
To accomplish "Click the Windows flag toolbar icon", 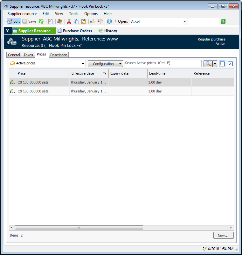I will [x=59, y=21].
